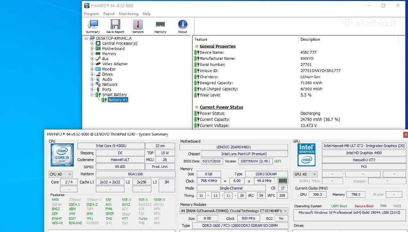Click the battery icon beside Wear Level
The width and height of the screenshot is (408, 232).
coord(197,95)
